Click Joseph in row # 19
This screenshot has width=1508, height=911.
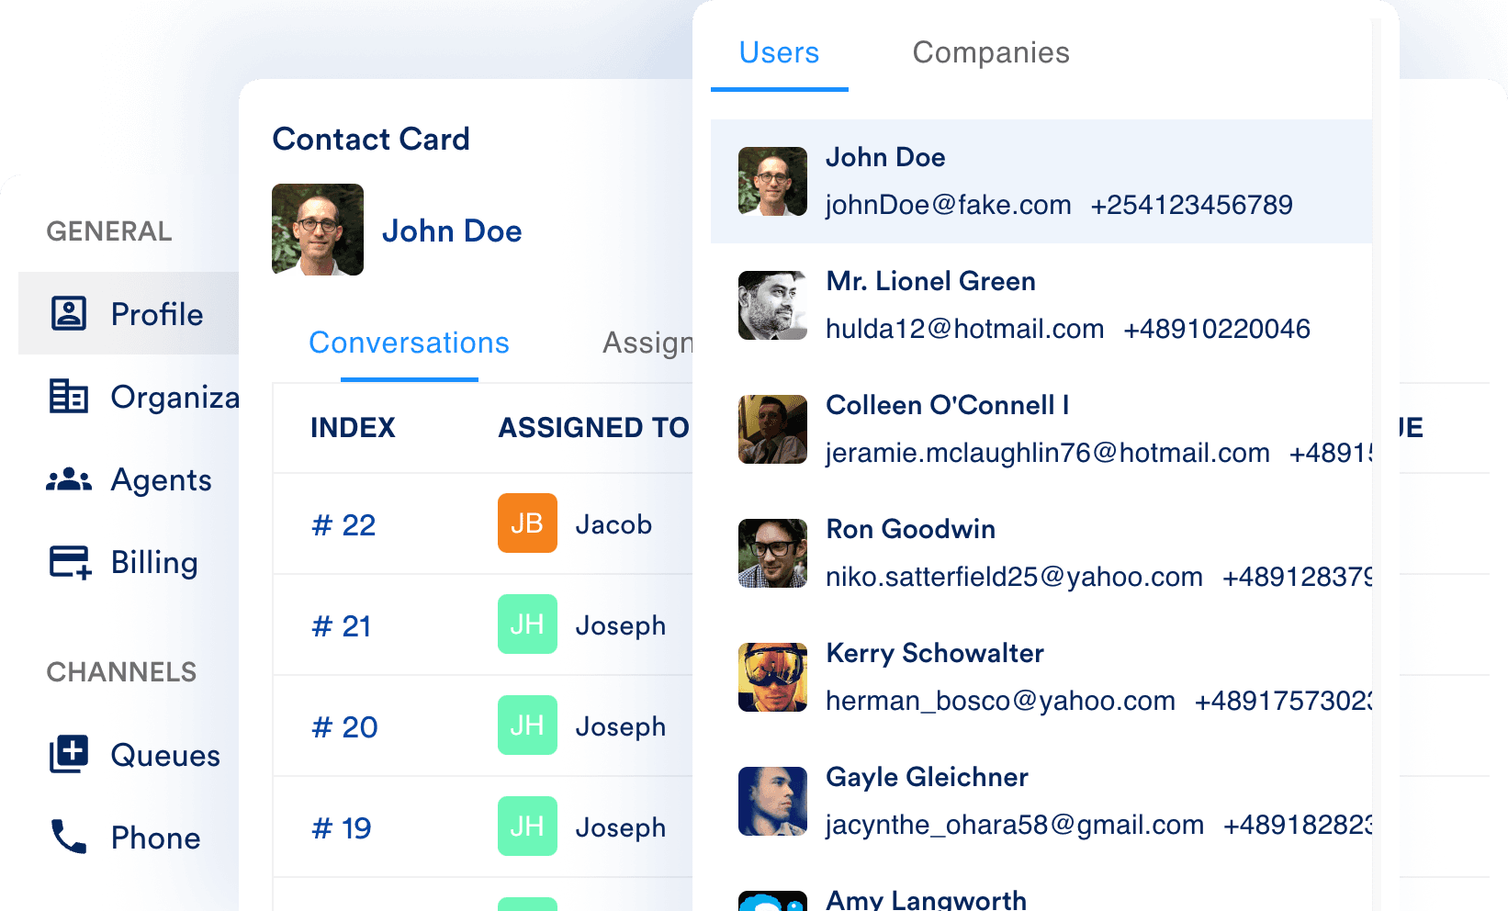click(x=620, y=827)
